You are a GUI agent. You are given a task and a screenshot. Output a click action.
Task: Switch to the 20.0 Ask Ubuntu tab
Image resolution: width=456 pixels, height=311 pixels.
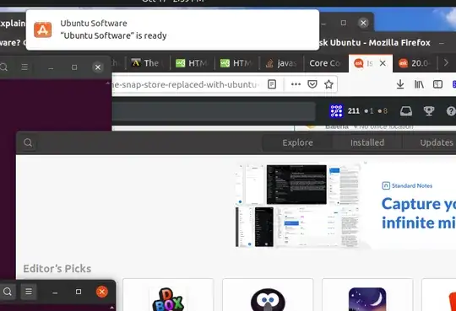[x=415, y=63]
